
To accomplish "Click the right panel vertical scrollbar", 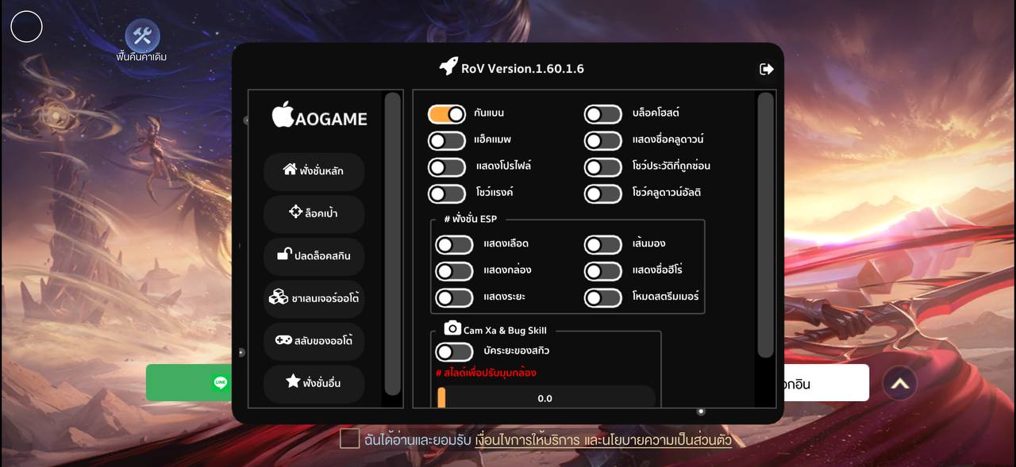I will [765, 225].
